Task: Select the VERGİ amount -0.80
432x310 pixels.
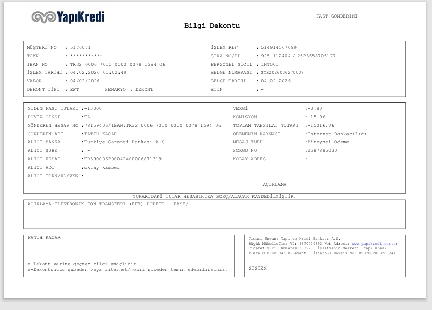Action: coord(315,108)
